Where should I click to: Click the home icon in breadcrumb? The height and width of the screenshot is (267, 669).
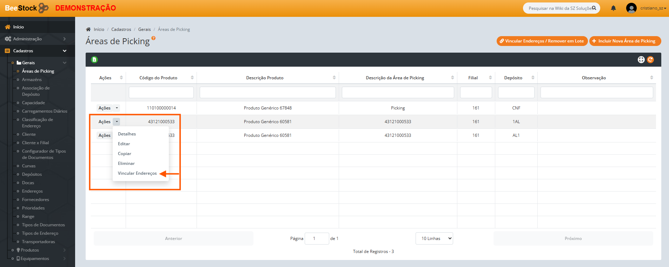click(x=88, y=29)
